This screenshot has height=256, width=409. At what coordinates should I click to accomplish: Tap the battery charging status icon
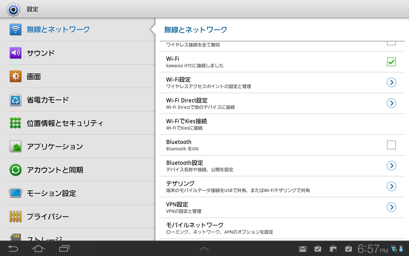401,249
